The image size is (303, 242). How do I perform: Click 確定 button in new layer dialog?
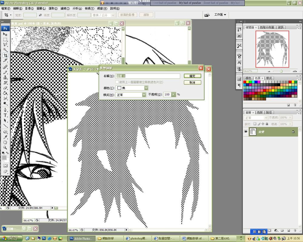192,76
